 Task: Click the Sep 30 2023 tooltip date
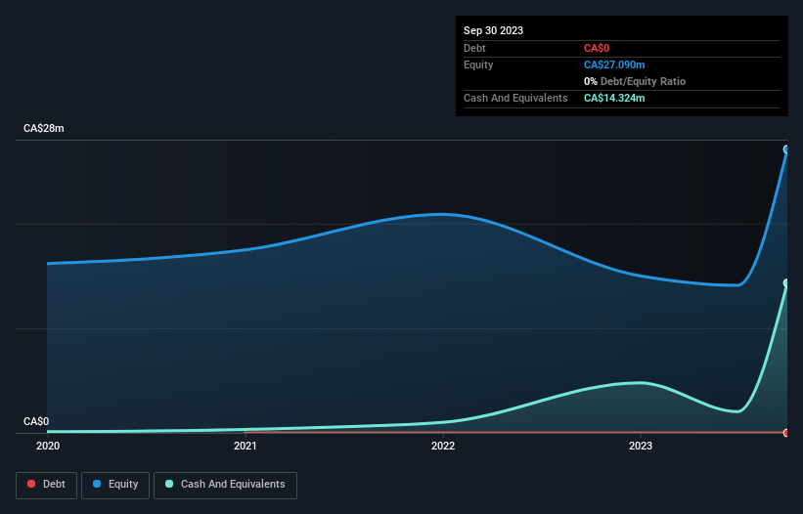coord(493,30)
